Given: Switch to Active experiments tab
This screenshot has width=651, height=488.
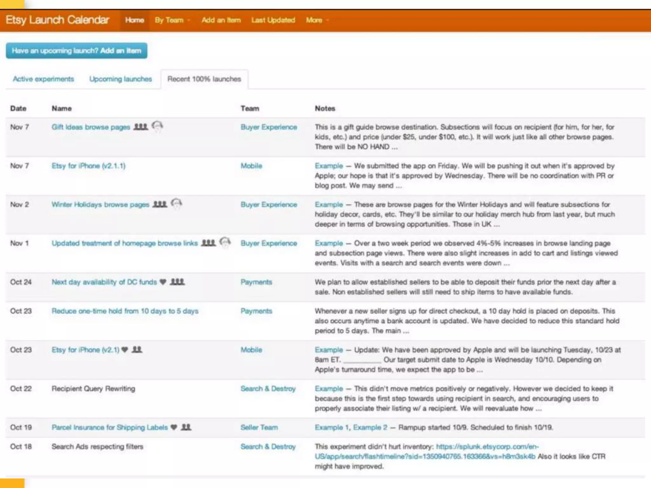Looking at the screenshot, I should coord(43,79).
